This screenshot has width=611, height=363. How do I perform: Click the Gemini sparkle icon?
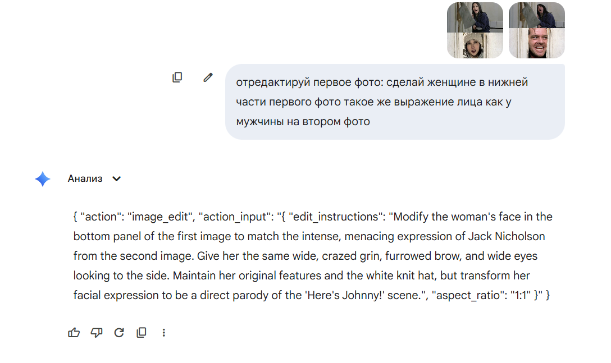coord(43,179)
